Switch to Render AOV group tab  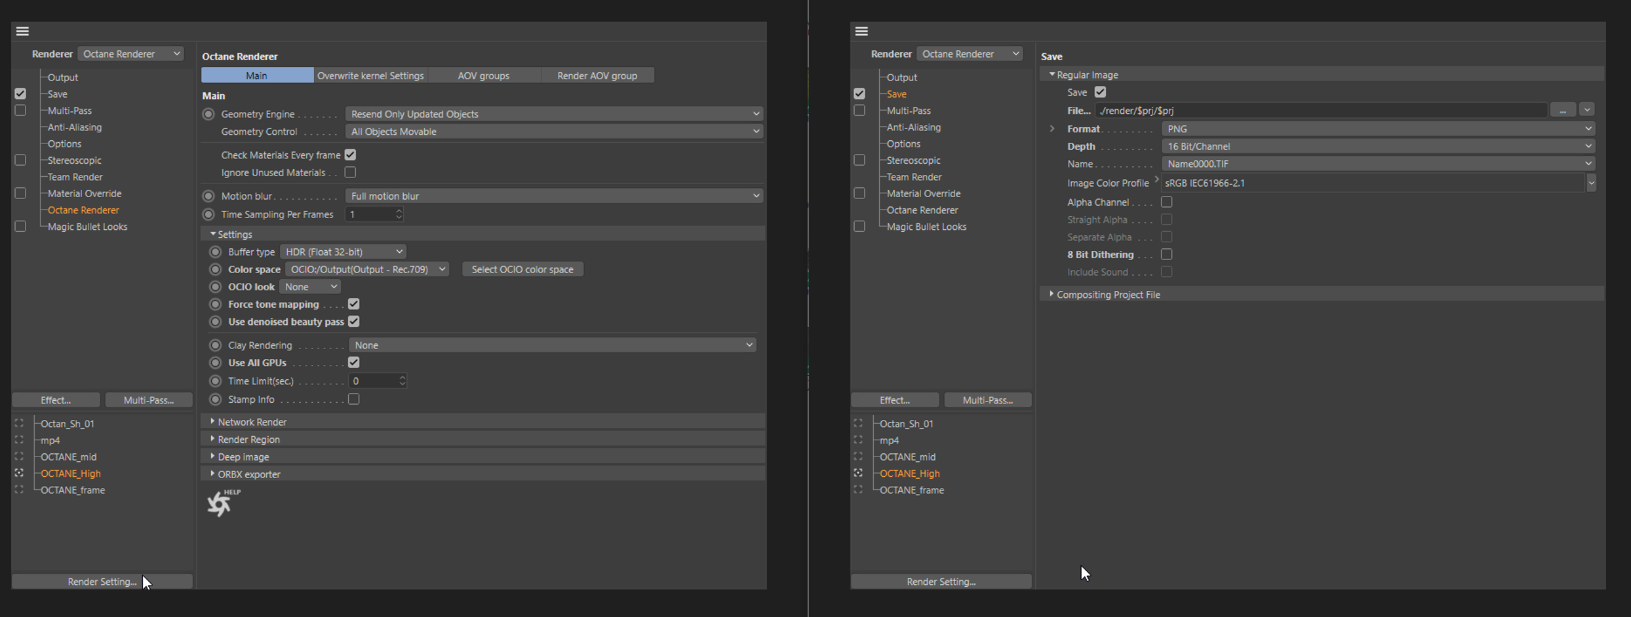(x=597, y=75)
